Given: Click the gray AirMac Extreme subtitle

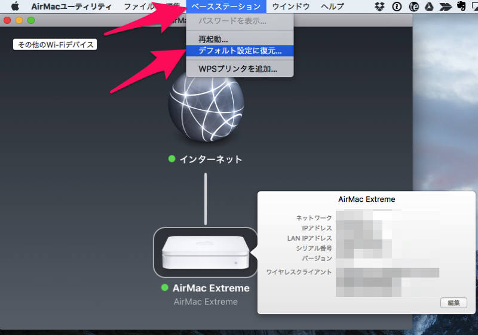Looking at the screenshot, I should pyautogui.click(x=206, y=302).
